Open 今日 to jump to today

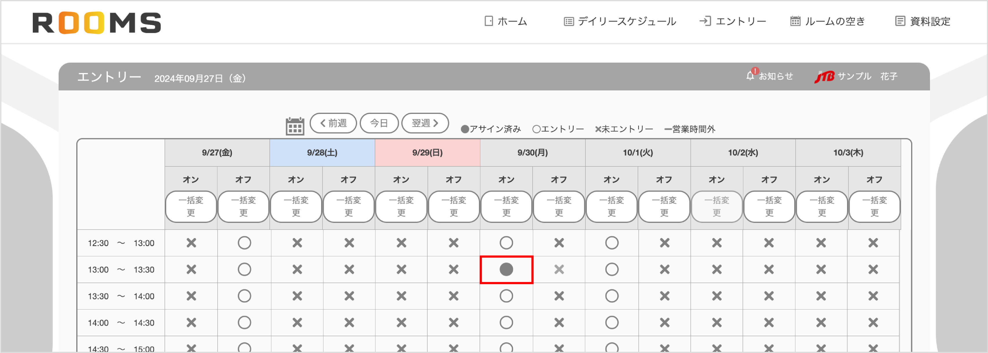pyautogui.click(x=379, y=123)
